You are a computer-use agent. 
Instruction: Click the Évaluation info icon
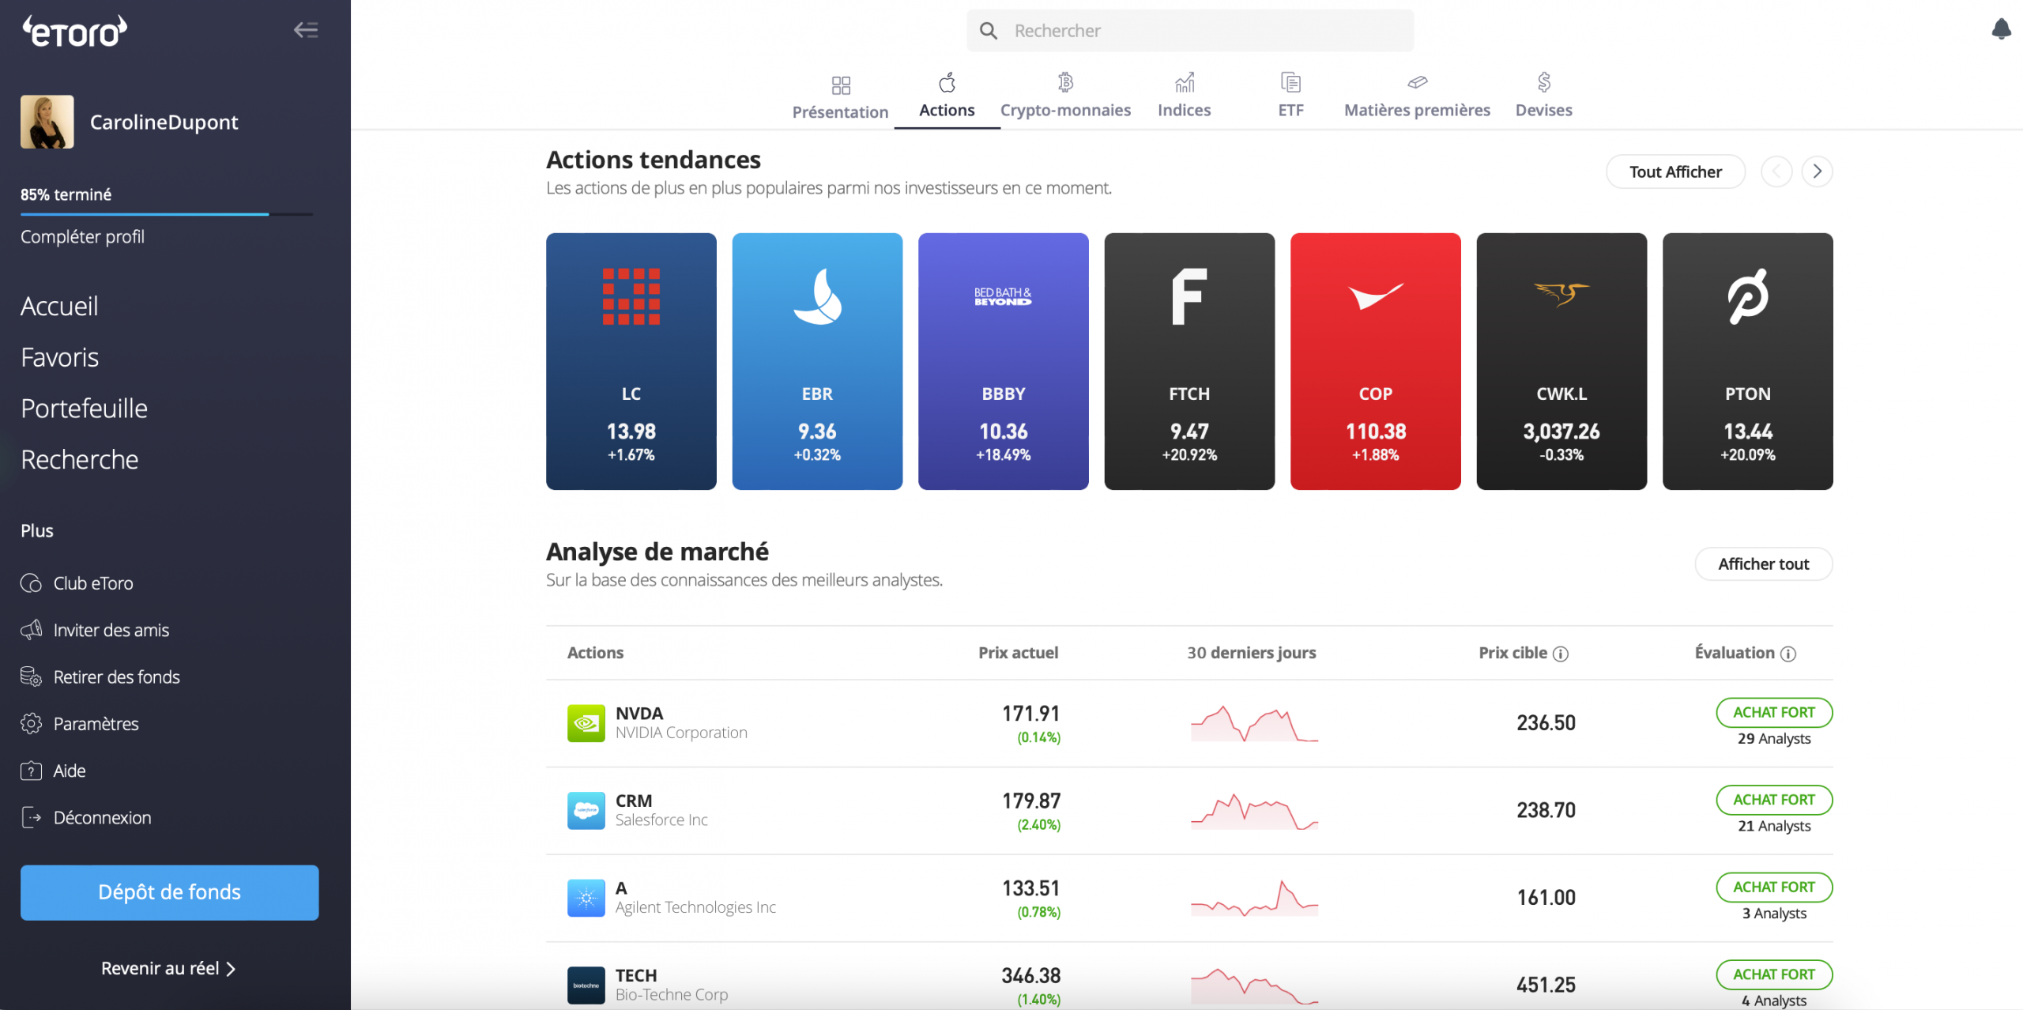click(1788, 654)
